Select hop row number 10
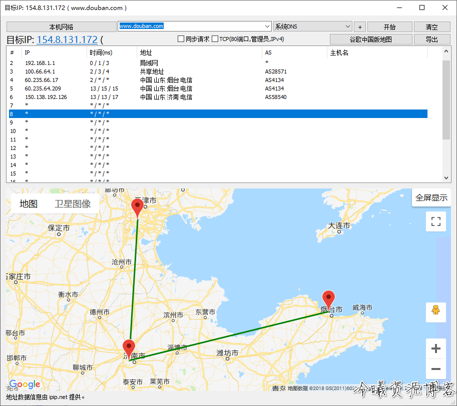This screenshot has height=406, width=457. click(218, 131)
